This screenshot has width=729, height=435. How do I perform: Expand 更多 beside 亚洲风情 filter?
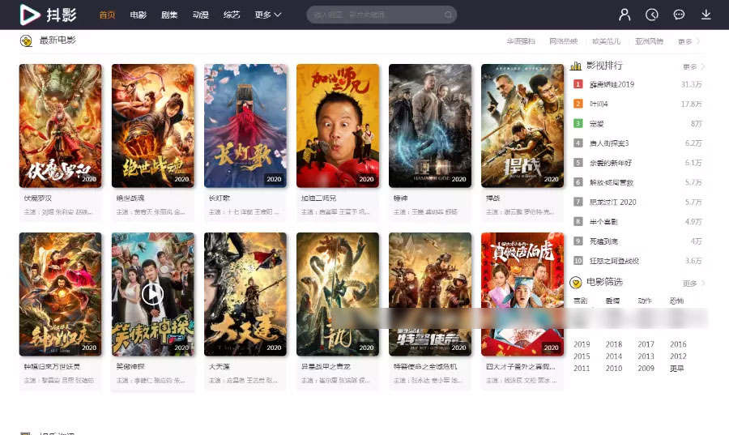688,41
